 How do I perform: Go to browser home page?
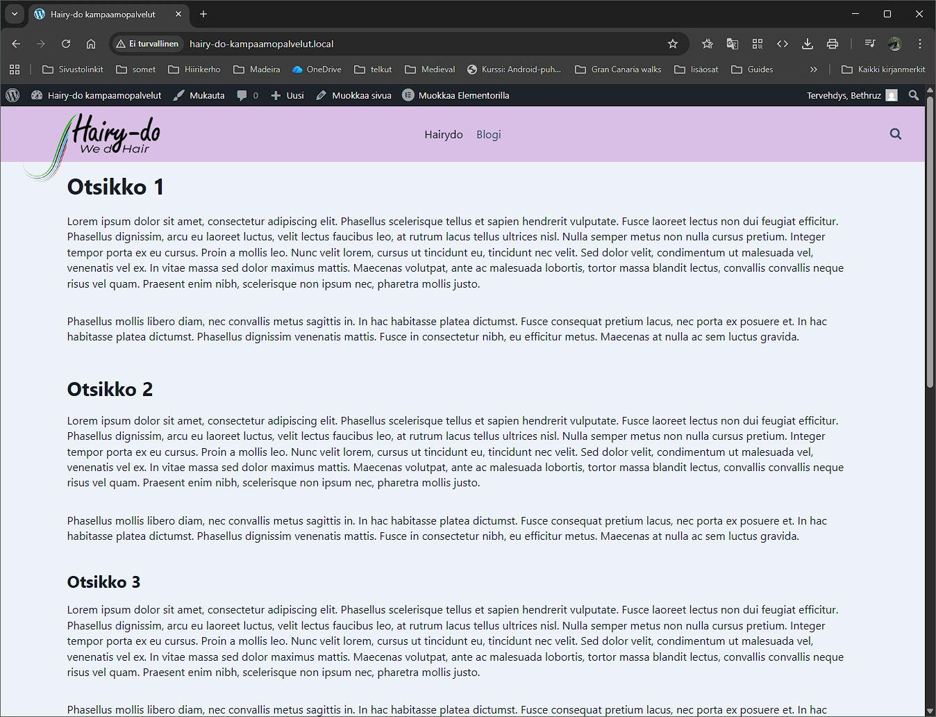[x=91, y=44]
